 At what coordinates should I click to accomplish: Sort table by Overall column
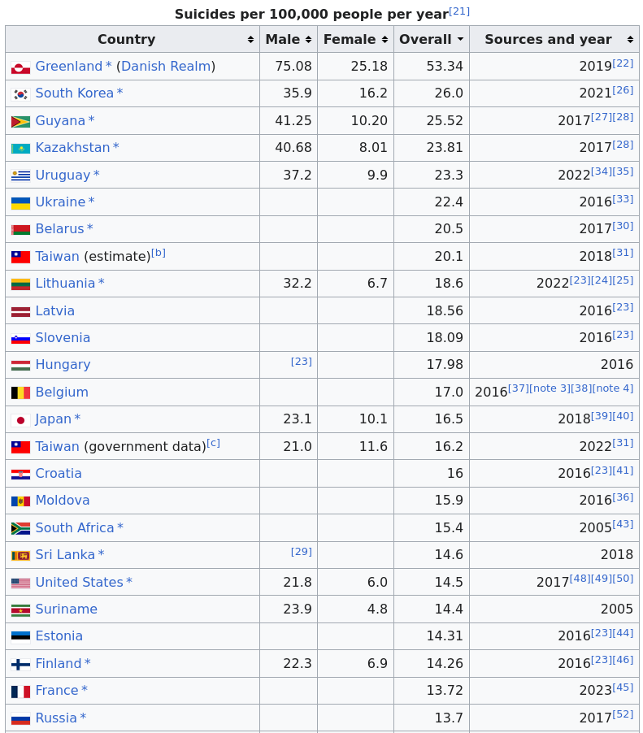coord(431,39)
